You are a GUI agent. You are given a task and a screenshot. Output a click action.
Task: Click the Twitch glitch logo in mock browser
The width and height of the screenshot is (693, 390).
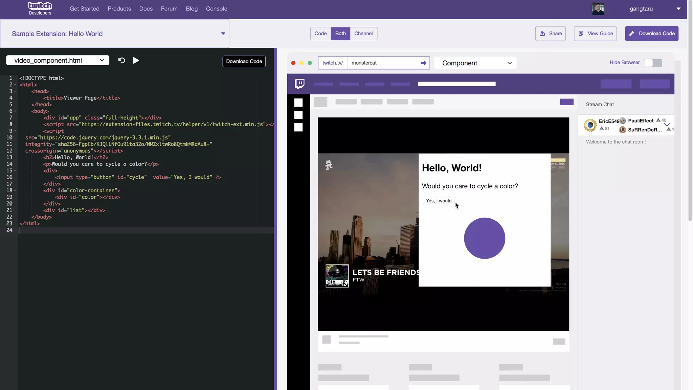pos(299,84)
